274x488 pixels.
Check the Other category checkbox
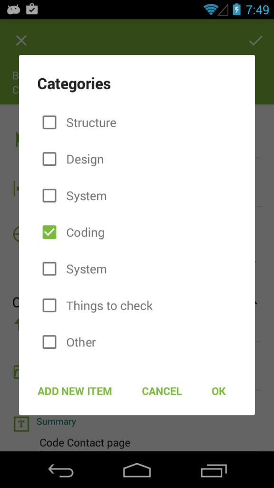[49, 342]
